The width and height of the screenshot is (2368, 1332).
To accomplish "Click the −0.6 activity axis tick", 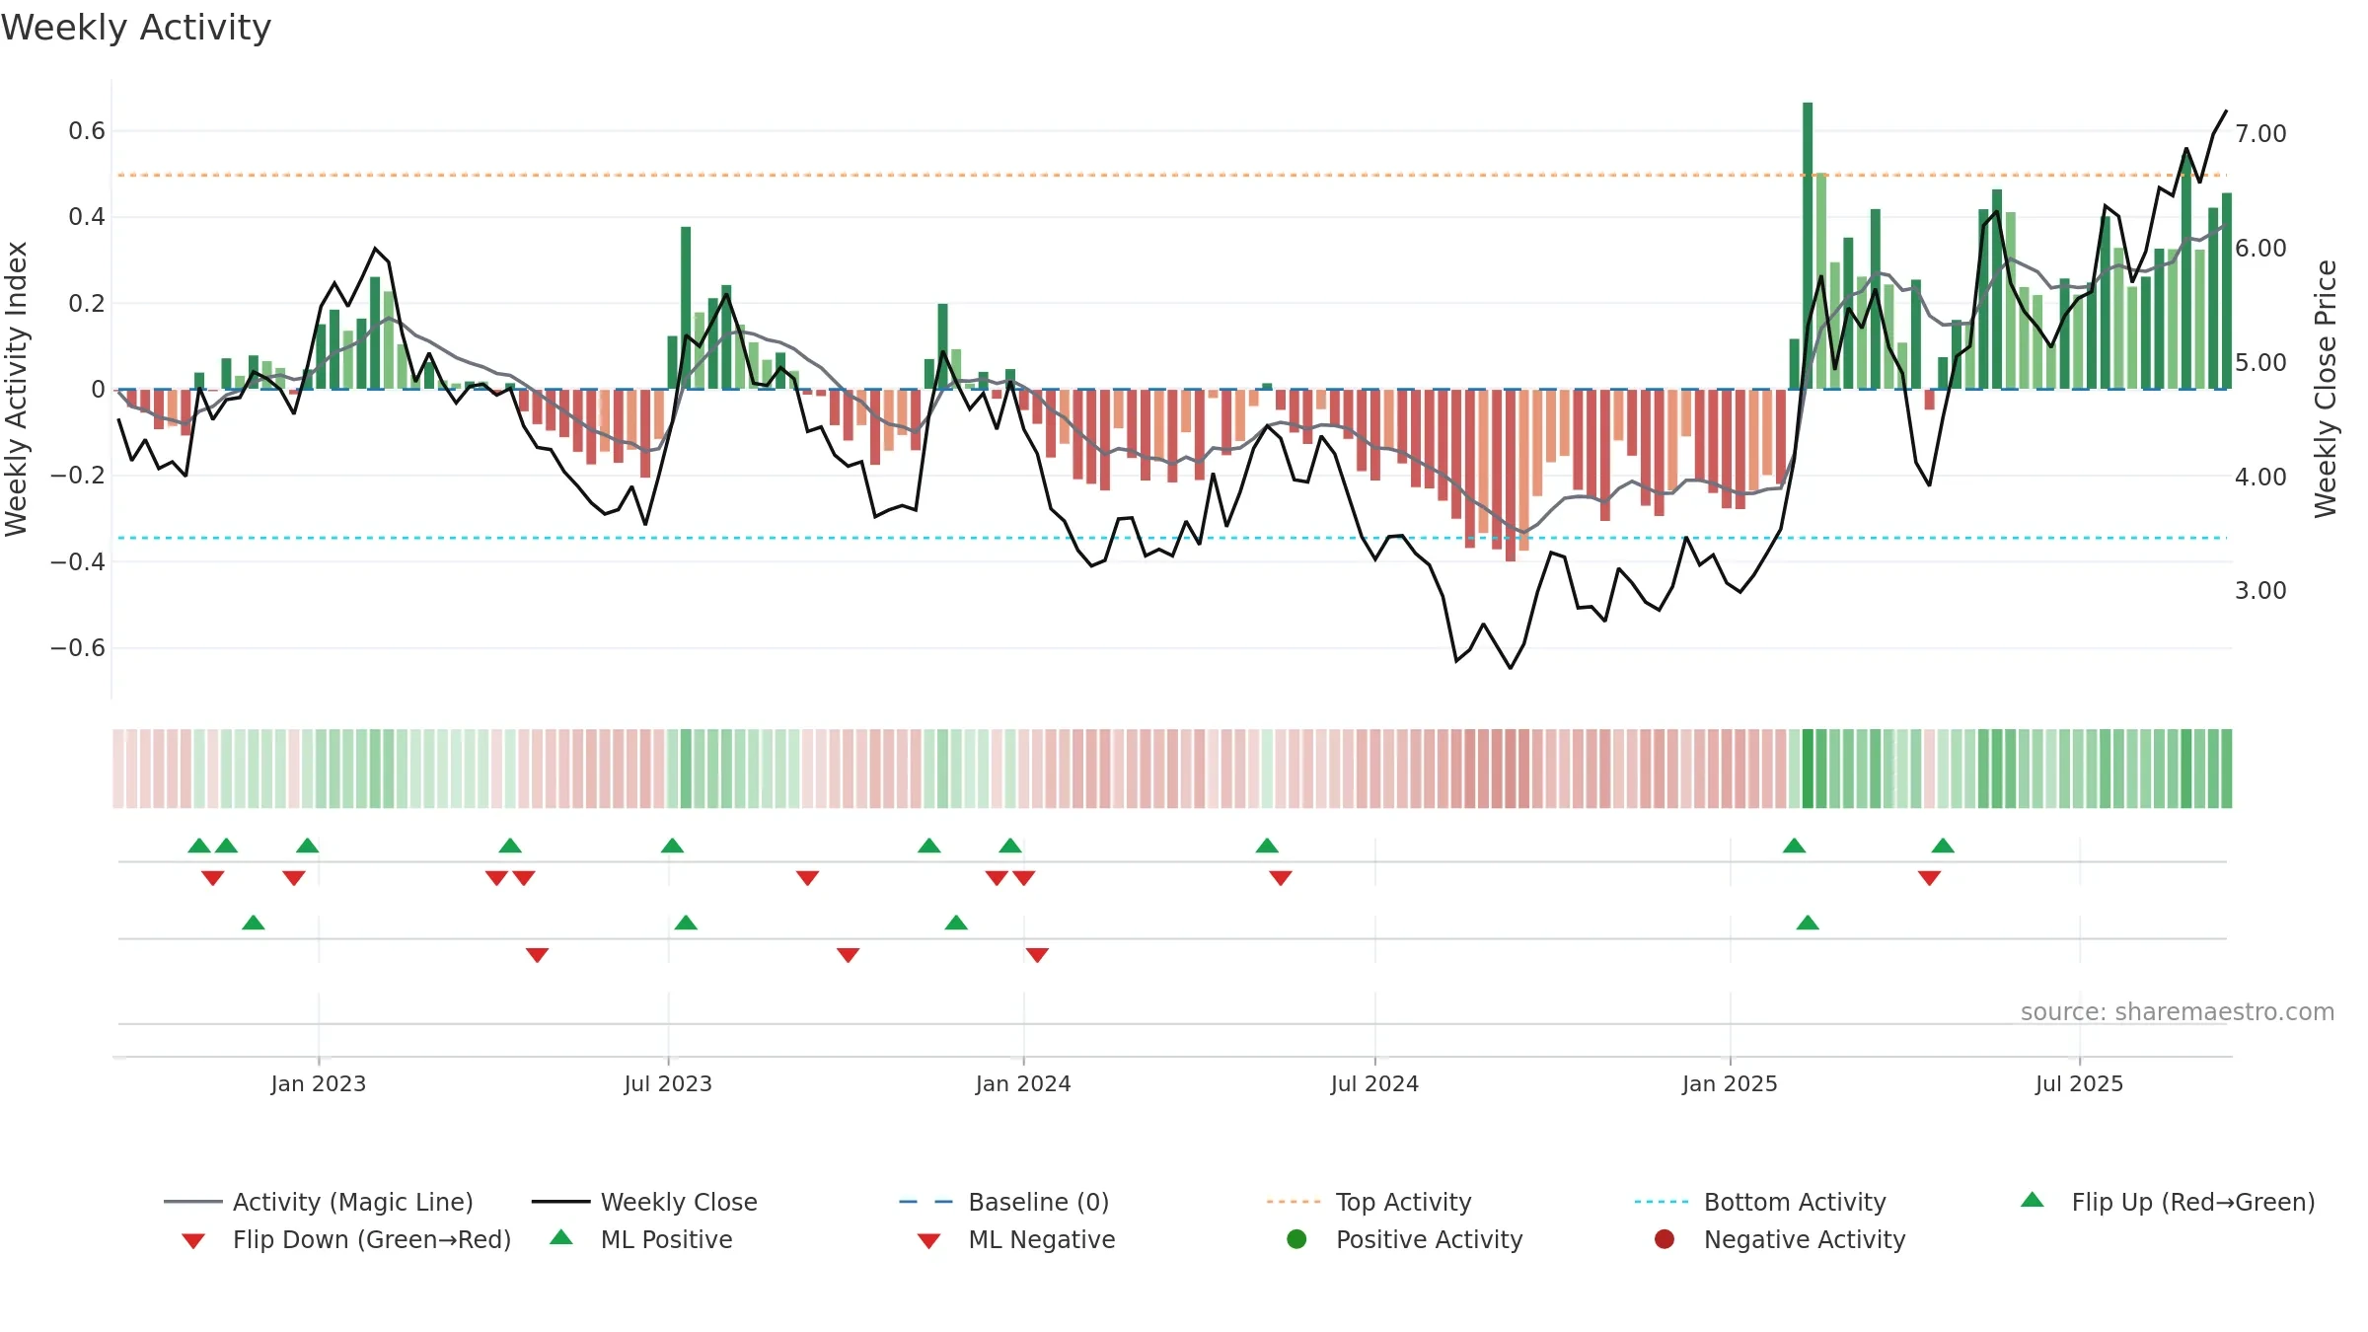I will pyautogui.click(x=78, y=647).
